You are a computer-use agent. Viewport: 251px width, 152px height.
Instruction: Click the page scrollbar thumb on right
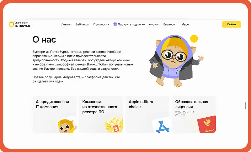[x=245, y=106]
